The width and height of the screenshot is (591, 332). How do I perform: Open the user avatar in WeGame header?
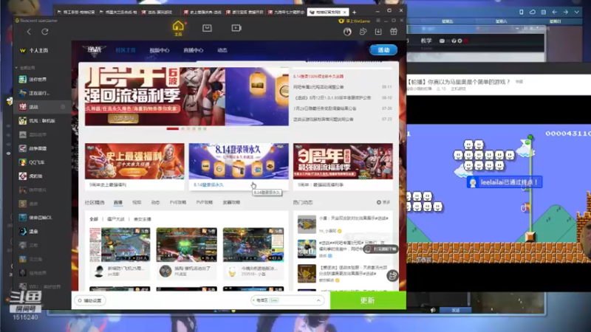tap(347, 32)
